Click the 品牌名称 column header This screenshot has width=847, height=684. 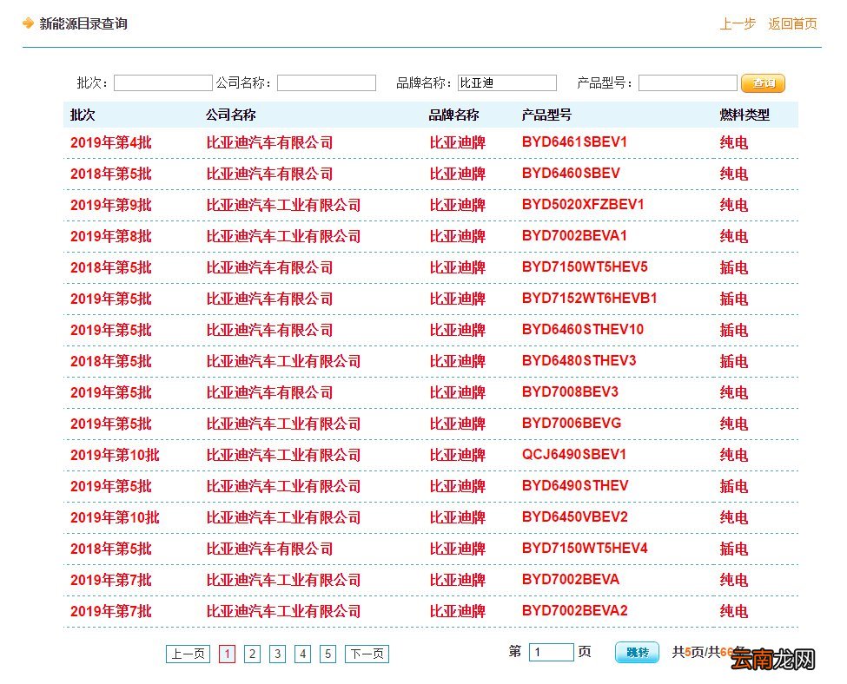tap(453, 115)
